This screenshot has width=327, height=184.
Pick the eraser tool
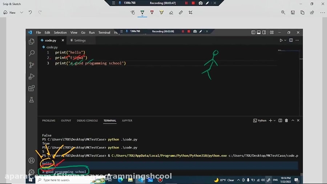171,12
